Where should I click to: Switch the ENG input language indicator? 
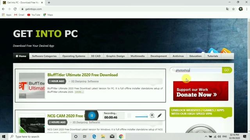(x=225, y=136)
